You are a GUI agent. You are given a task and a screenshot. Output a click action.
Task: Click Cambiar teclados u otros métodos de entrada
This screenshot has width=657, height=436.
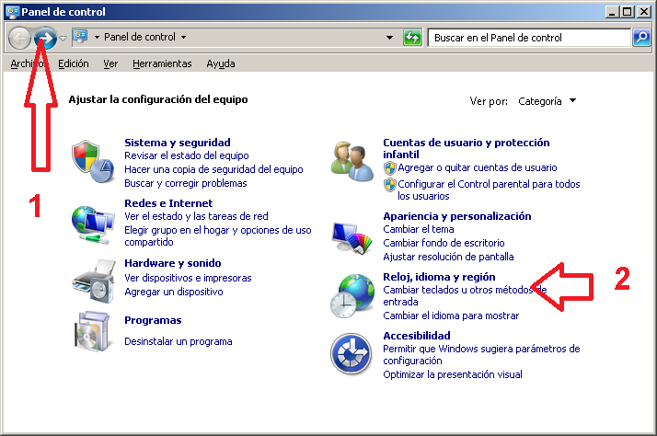[x=465, y=295]
